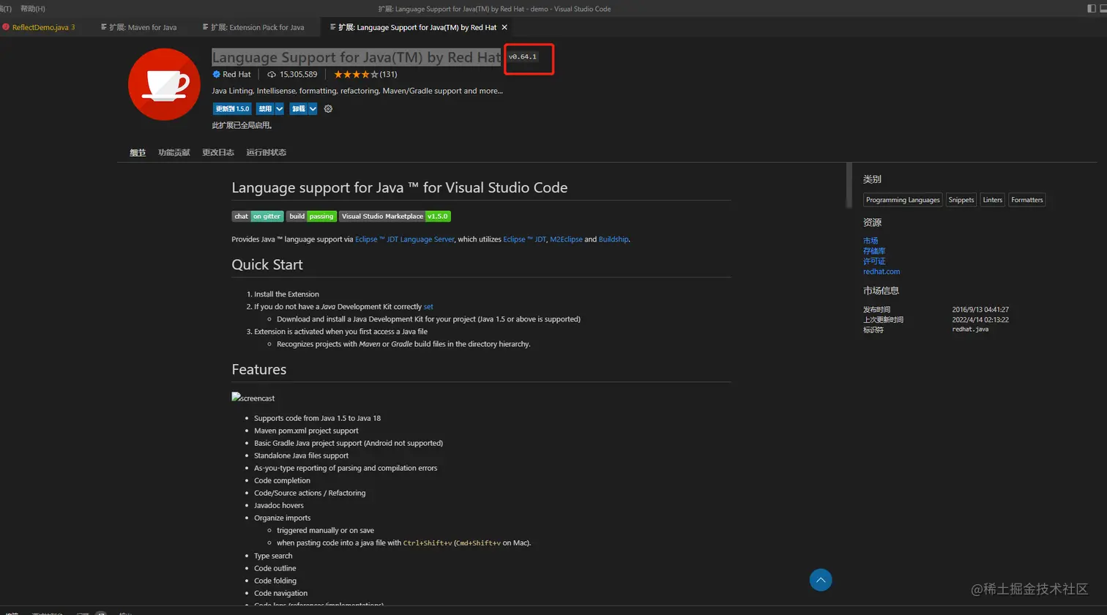Click the Formatters category tag
The image size is (1107, 615).
(1026, 200)
